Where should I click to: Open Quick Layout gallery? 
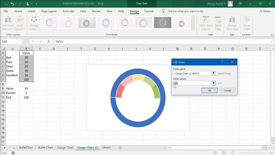20,23
